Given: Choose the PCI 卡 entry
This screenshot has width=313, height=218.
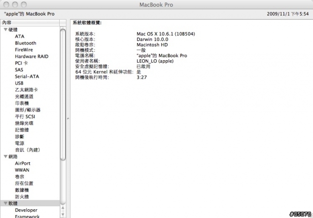Looking at the screenshot, I should click(22, 63).
